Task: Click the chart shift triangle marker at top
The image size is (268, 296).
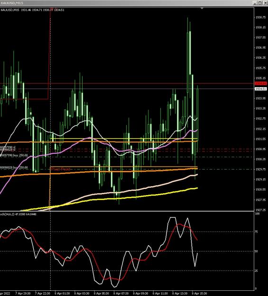Action: coord(202,9)
